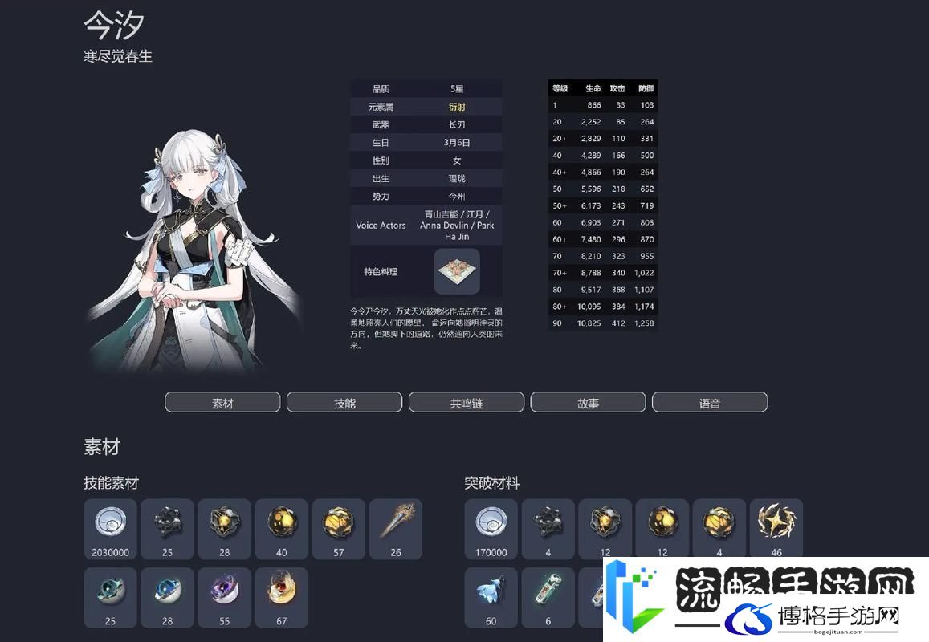Click the 技能素材 section heading

point(111,482)
